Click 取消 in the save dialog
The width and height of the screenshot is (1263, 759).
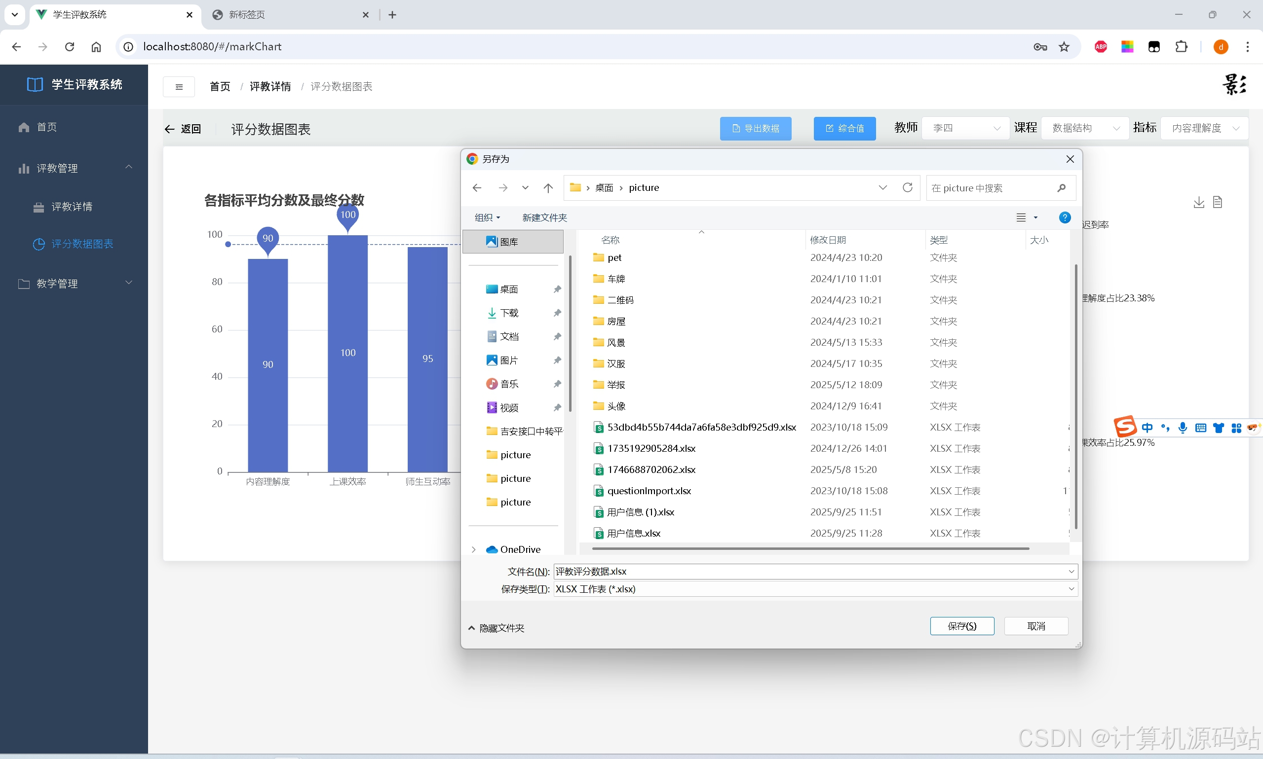1036,626
